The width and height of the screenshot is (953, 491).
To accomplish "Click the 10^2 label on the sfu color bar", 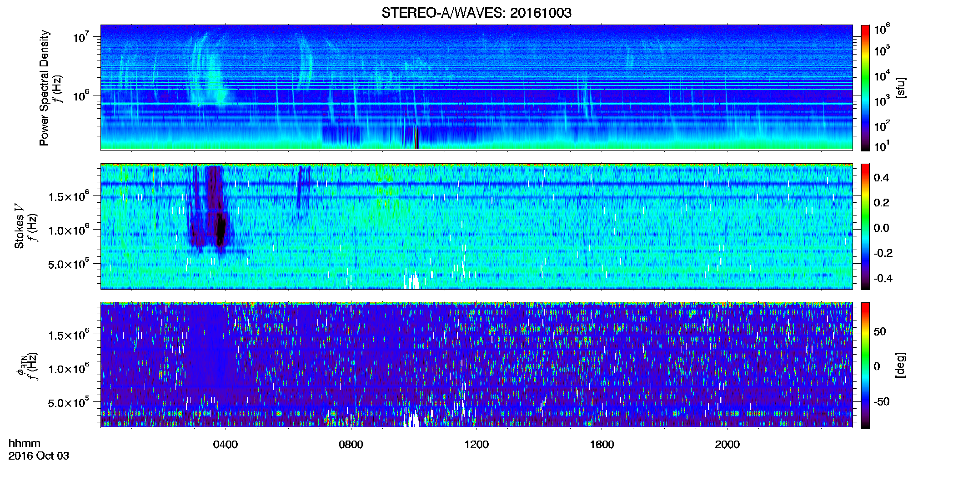I will pyautogui.click(x=882, y=125).
